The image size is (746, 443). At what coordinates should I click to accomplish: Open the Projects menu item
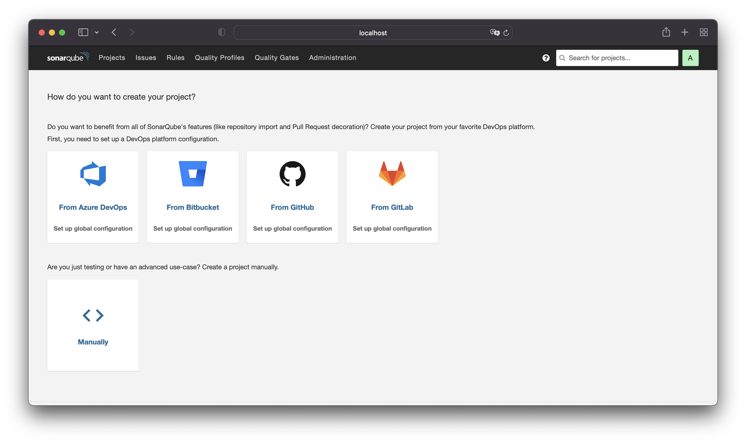coord(112,58)
